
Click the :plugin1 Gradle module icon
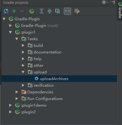click(x=17, y=32)
